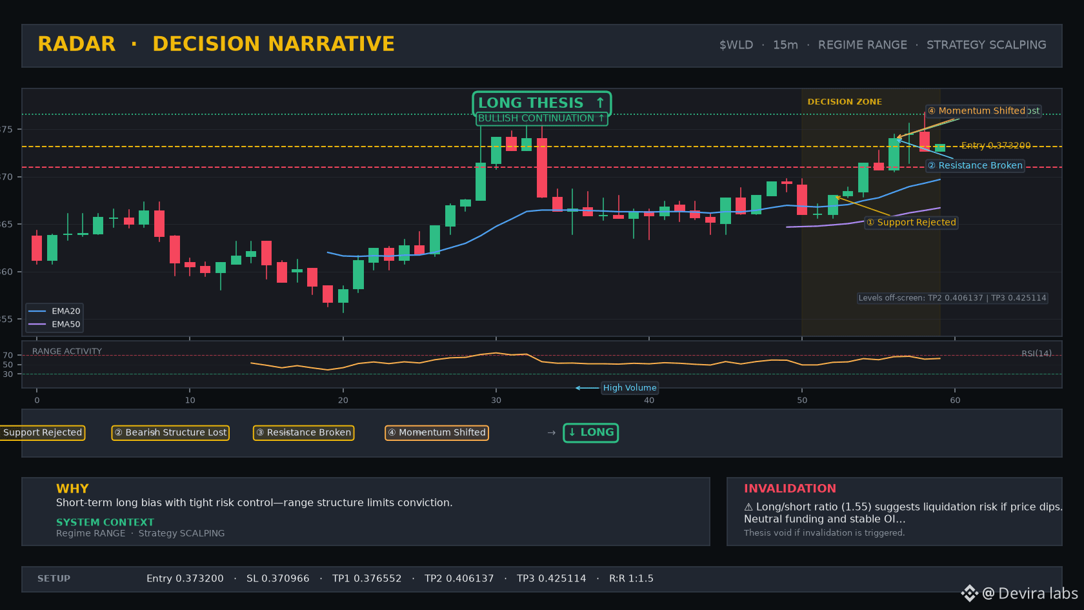Click the EMA20 legend text
The width and height of the screenshot is (1084, 610).
tap(66, 311)
